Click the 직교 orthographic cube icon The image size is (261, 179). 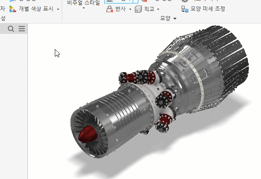(138, 9)
